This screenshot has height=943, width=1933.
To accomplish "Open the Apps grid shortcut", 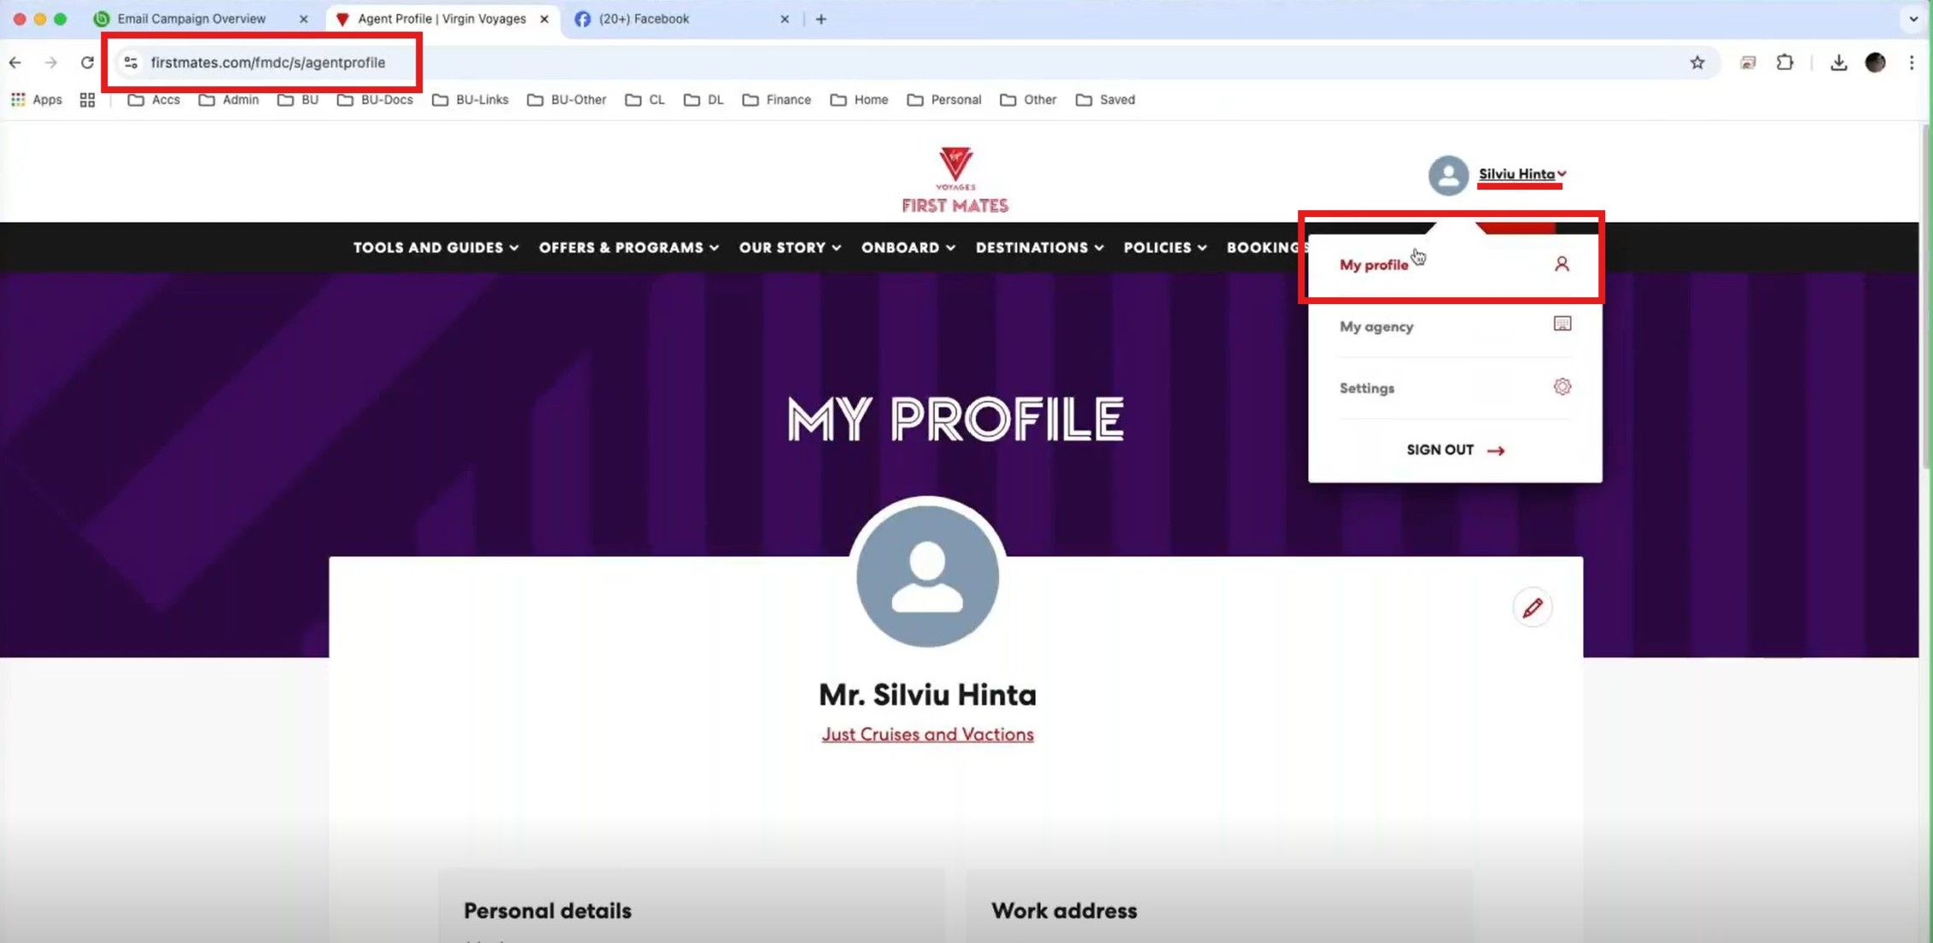I will pos(37,100).
